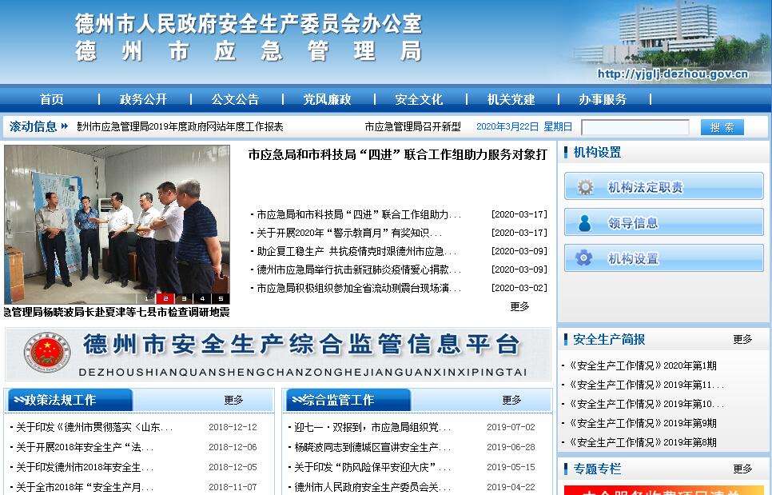Click 更多 in 综合监管工作 panel

click(511, 400)
